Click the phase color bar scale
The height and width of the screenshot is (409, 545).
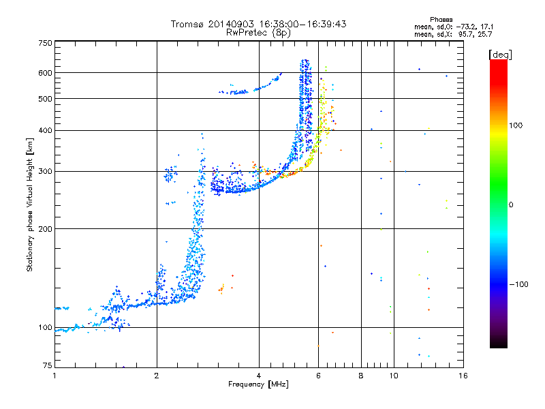[x=499, y=203]
